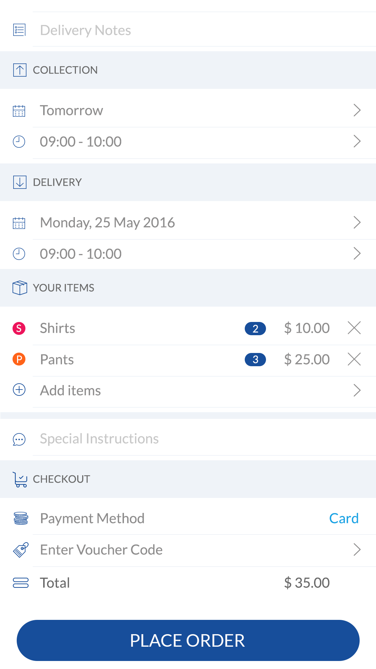Tap the Place Order button

coord(188,640)
